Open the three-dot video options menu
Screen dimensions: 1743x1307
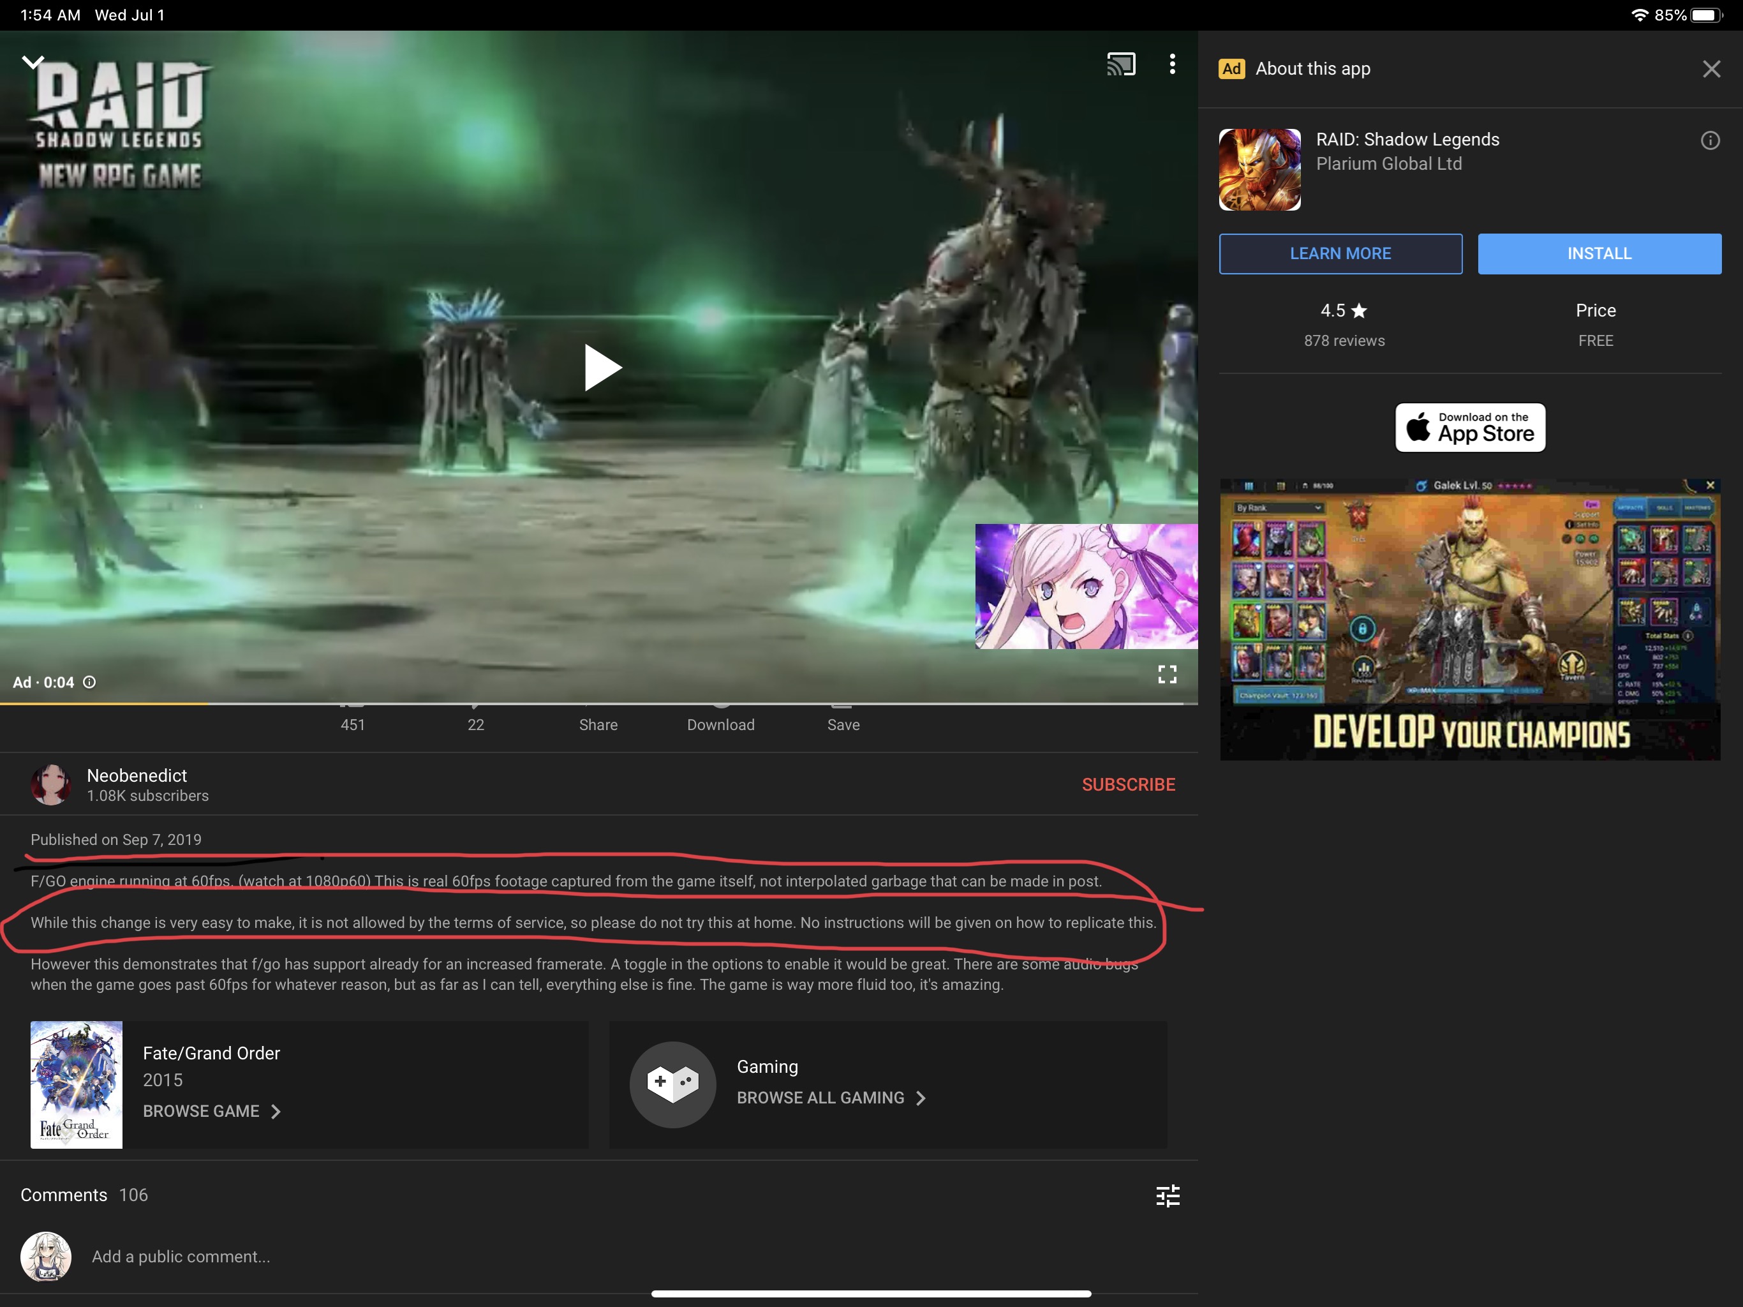click(x=1173, y=64)
